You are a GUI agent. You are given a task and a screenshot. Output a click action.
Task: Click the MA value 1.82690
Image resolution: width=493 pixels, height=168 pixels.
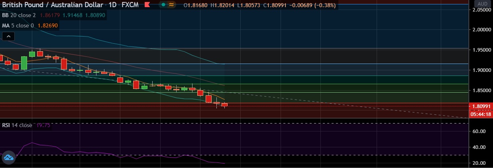(48, 25)
